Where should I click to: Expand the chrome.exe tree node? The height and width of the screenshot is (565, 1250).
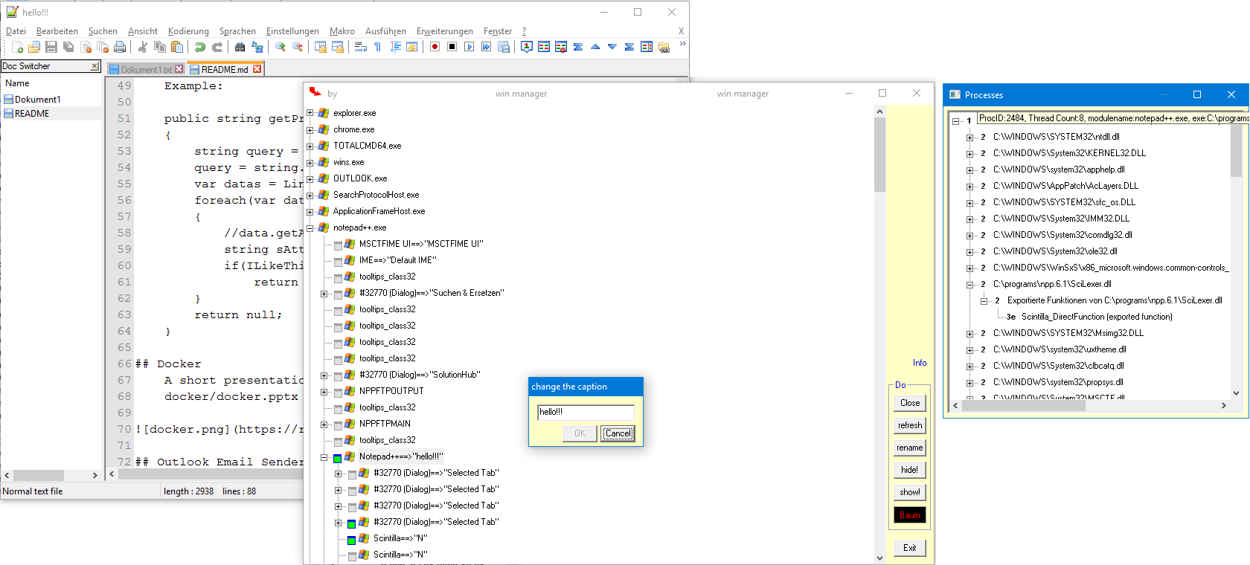pyautogui.click(x=310, y=129)
